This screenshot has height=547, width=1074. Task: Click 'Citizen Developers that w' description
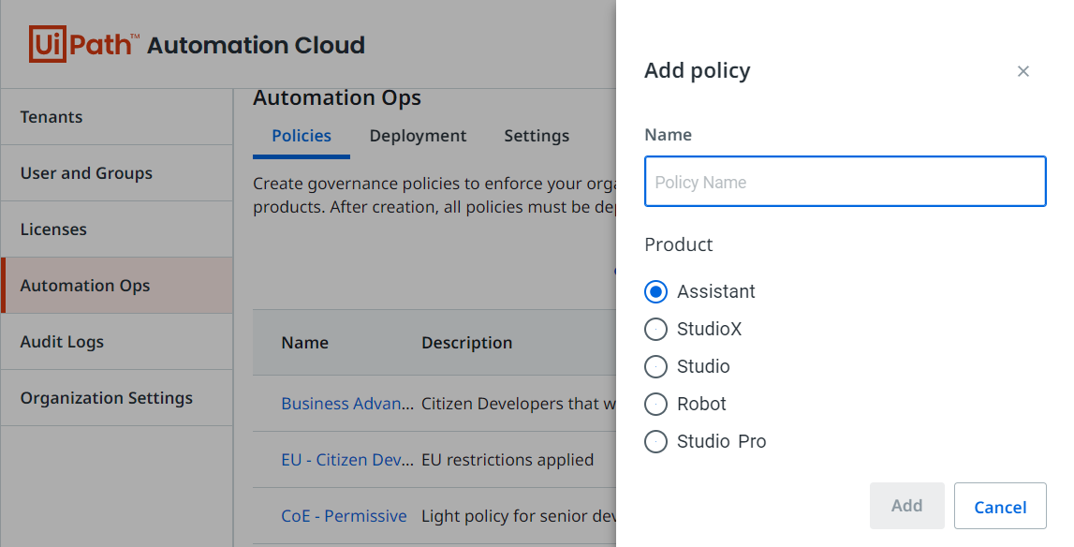point(519,404)
